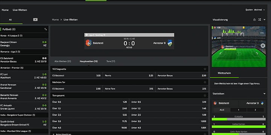Open the Home menu item
This screenshot has height=135, width=271.
click(5, 10)
